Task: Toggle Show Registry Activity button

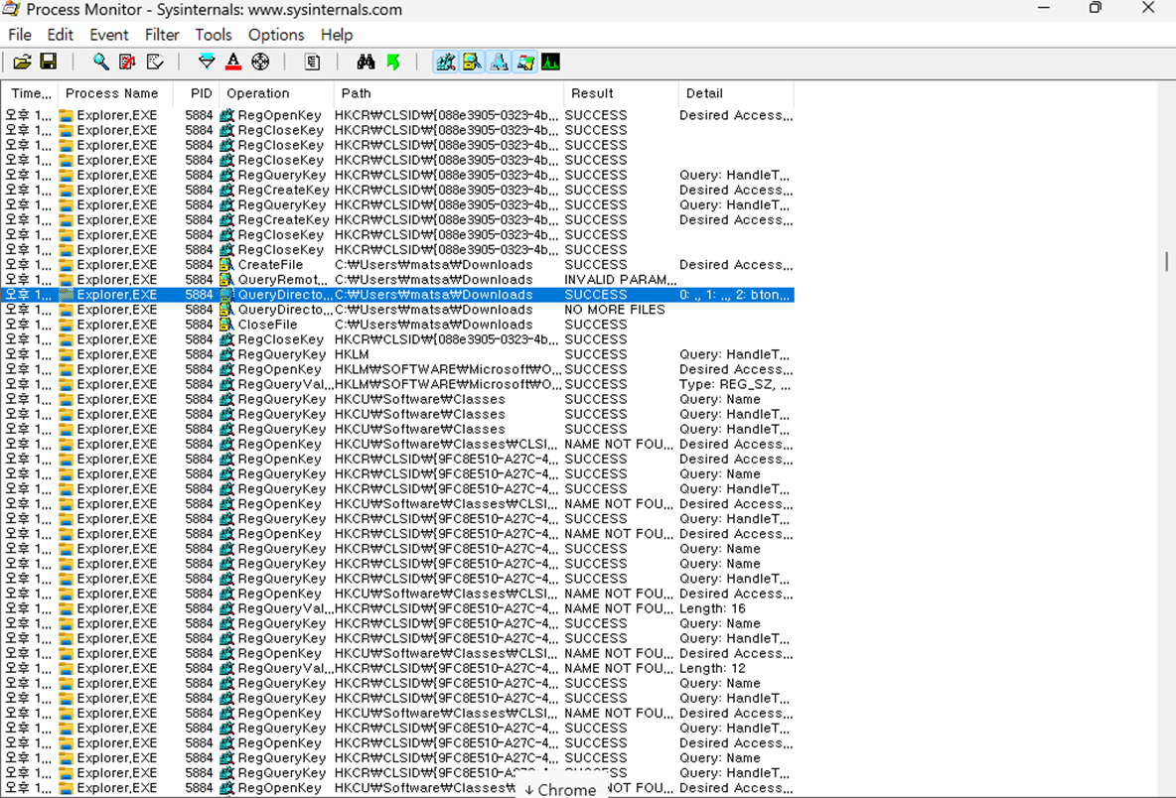Action: pyautogui.click(x=446, y=63)
